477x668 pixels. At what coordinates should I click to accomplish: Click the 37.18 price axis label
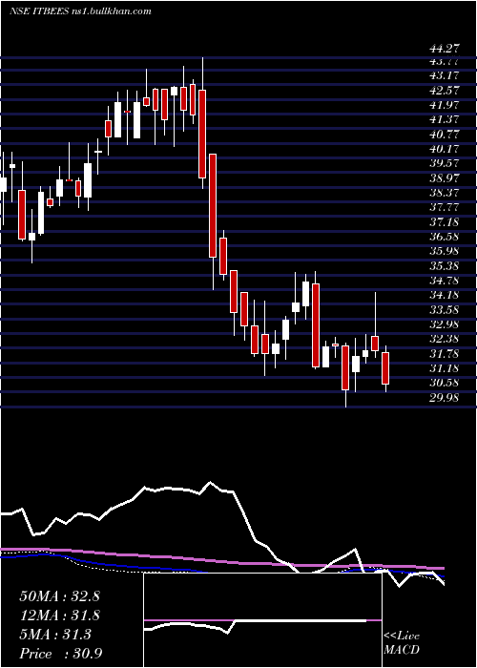(445, 222)
